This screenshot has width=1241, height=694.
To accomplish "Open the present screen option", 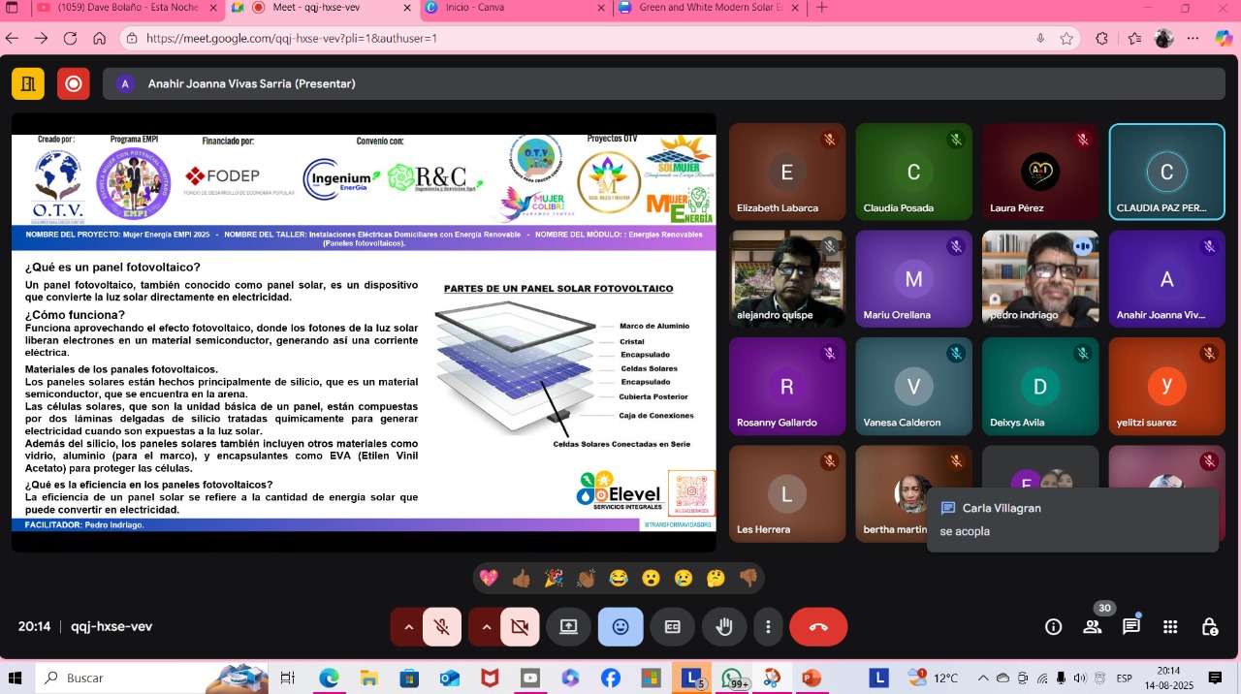I will pyautogui.click(x=568, y=627).
